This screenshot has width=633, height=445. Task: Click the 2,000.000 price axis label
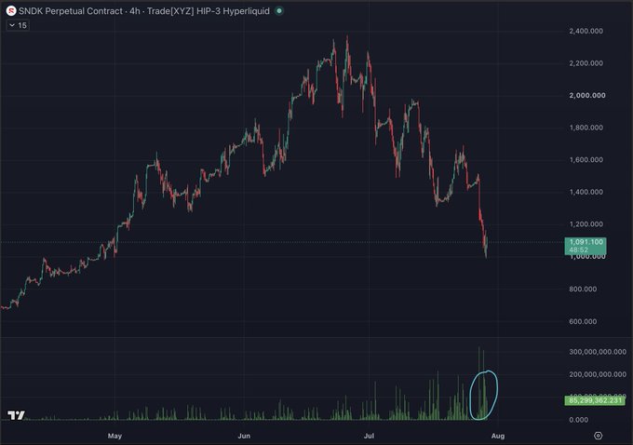587,96
